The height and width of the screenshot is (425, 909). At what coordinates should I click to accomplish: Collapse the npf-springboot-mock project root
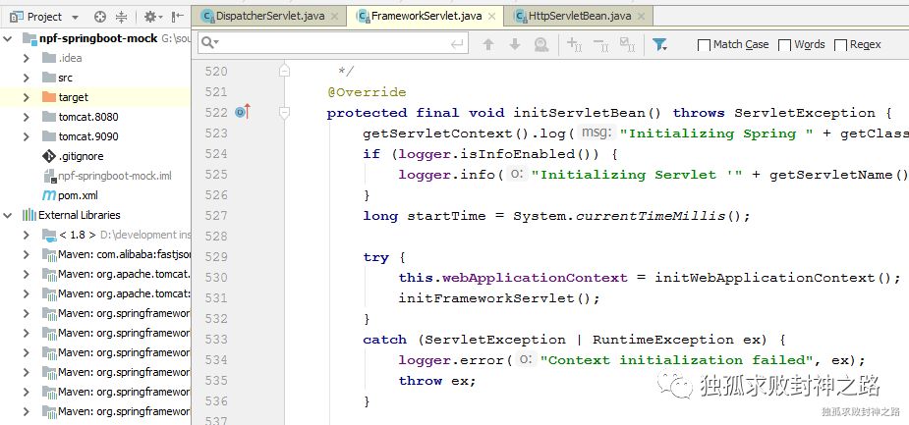(x=8, y=38)
